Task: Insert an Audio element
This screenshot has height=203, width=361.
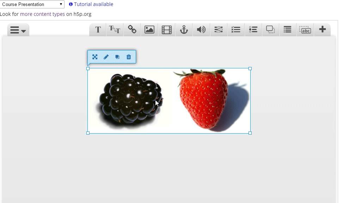Action: [201, 30]
